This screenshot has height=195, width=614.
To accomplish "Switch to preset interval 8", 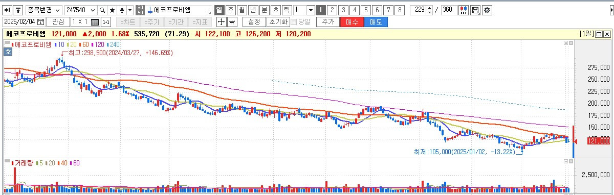I will pos(399,10).
